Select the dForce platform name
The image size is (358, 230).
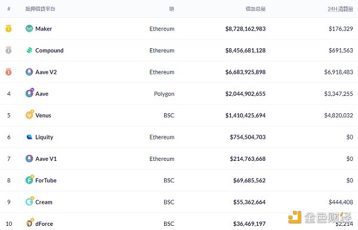(44, 223)
